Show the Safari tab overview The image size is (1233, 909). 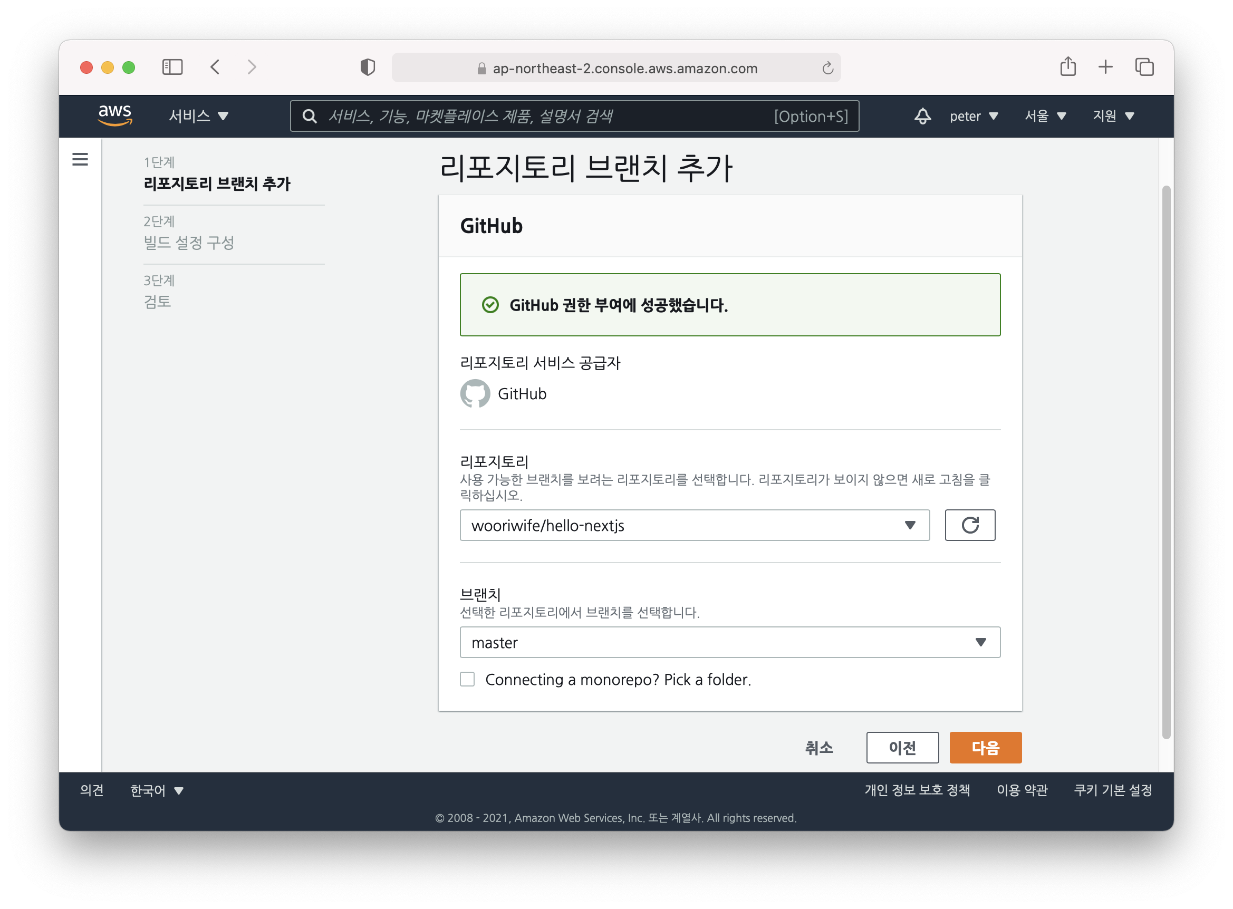pyautogui.click(x=1144, y=67)
